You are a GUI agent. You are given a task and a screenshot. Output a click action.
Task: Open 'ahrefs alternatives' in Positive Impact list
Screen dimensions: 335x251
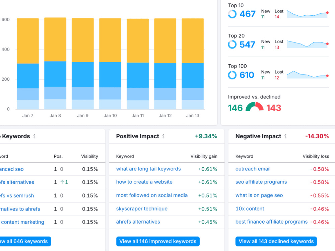click(138, 222)
